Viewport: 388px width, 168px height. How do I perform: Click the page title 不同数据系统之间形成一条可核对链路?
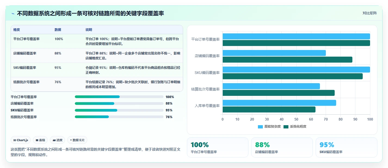(x=90, y=13)
